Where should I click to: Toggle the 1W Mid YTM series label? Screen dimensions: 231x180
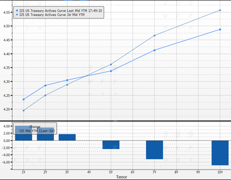coord(52,15)
